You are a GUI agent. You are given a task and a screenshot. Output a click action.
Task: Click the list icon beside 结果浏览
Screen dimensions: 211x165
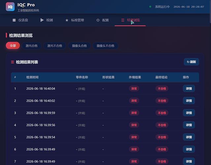pos(123,20)
